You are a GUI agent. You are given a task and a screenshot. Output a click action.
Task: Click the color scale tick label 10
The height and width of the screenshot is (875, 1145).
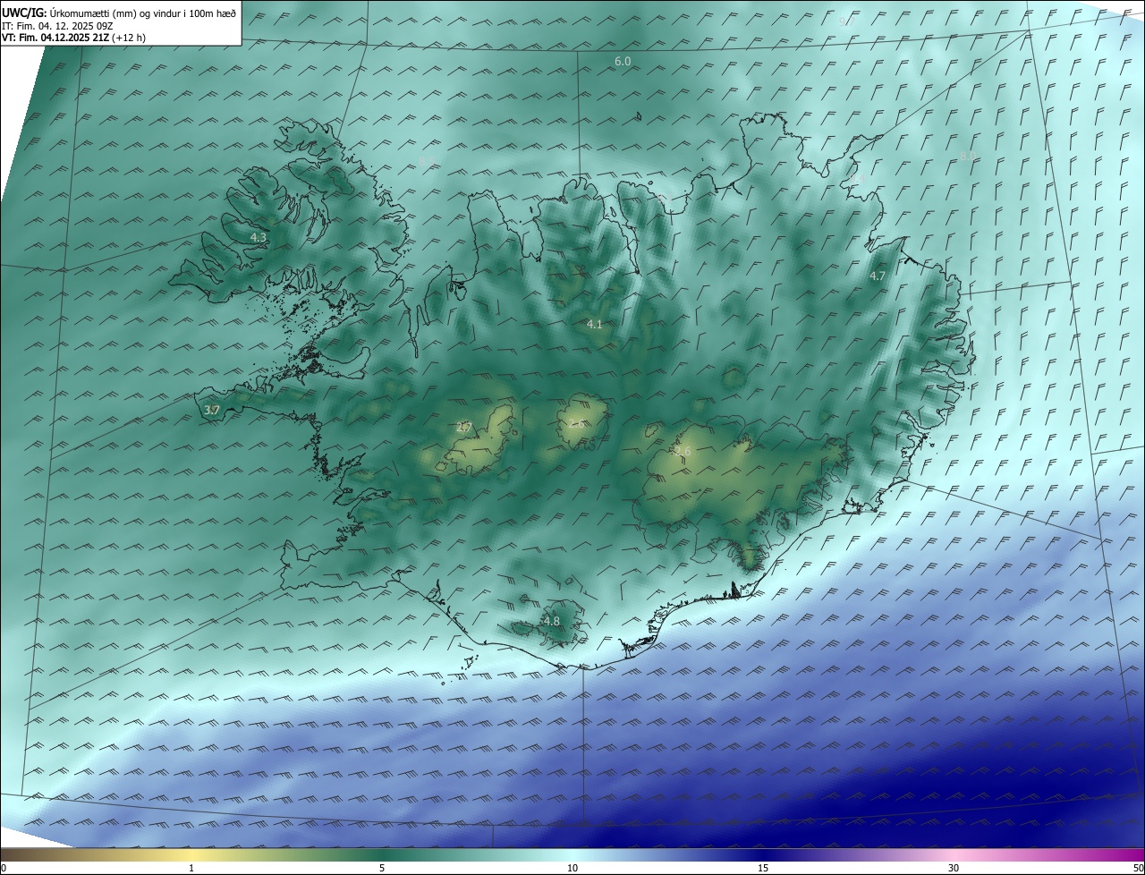click(x=572, y=868)
